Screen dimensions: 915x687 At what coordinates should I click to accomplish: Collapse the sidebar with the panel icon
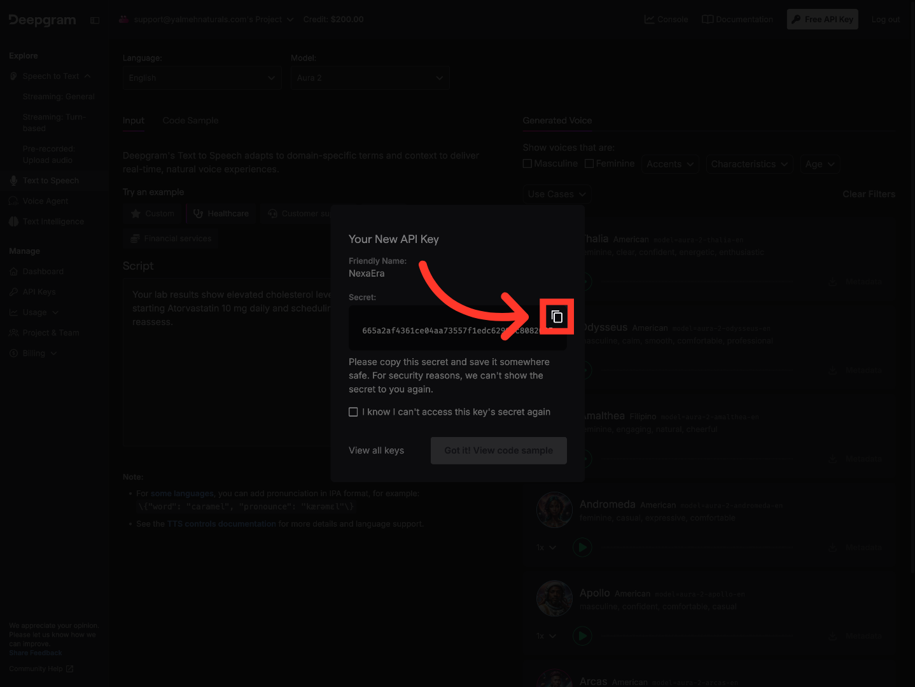pos(95,20)
